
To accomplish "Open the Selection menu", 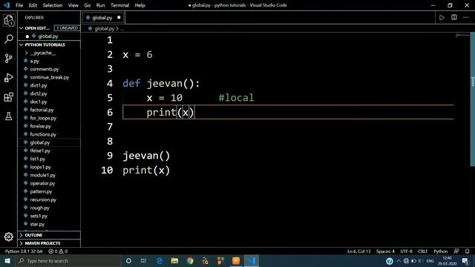I will coord(53,5).
